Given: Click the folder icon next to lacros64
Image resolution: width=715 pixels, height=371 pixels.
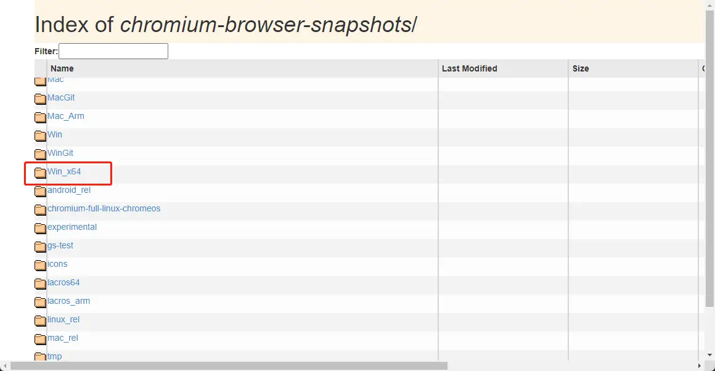Looking at the screenshot, I should click(41, 283).
